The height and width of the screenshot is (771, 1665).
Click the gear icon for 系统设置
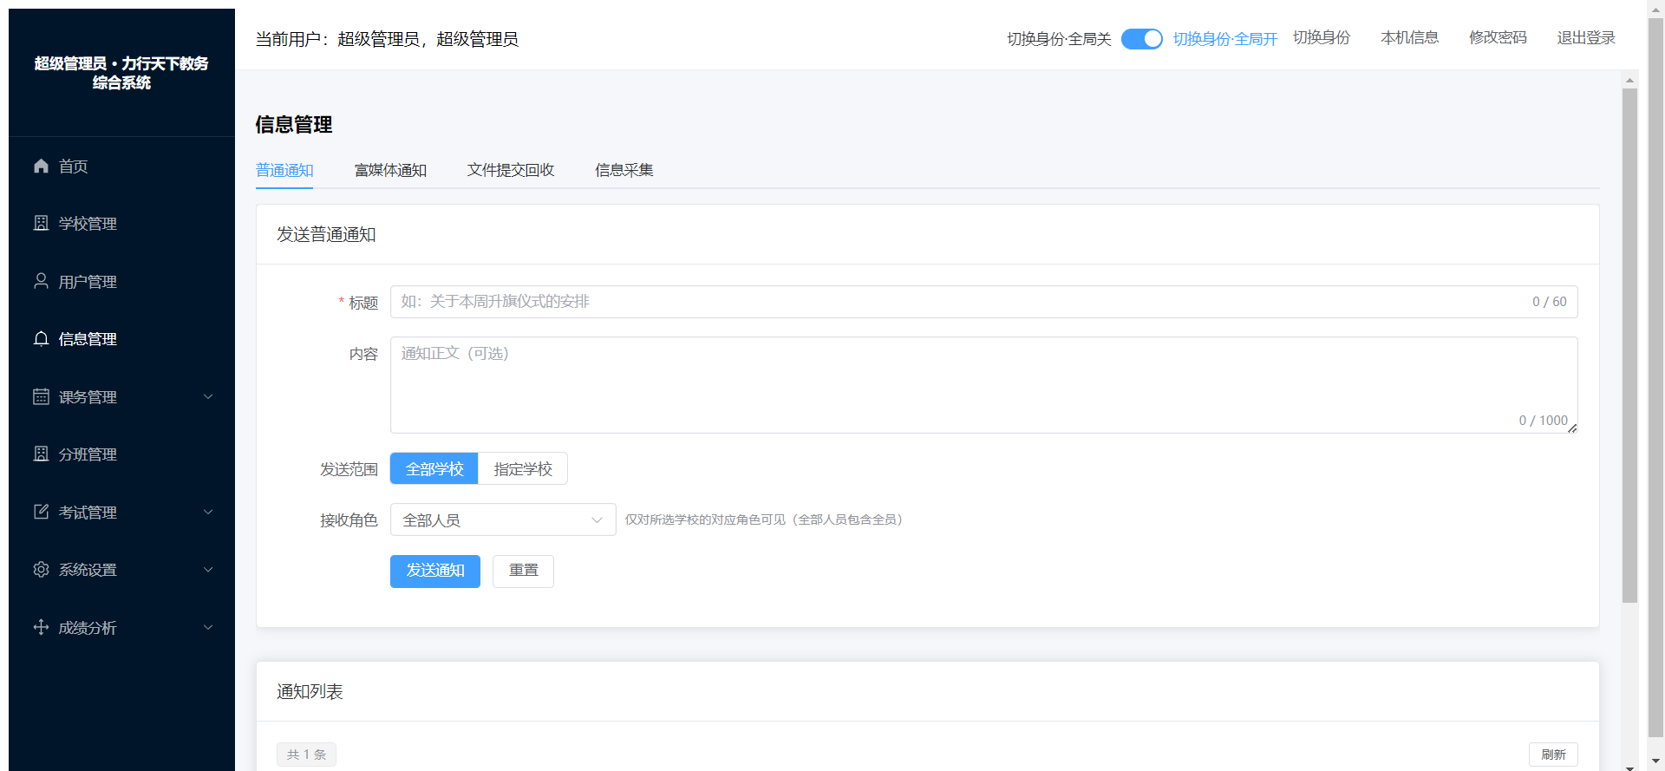coord(41,569)
